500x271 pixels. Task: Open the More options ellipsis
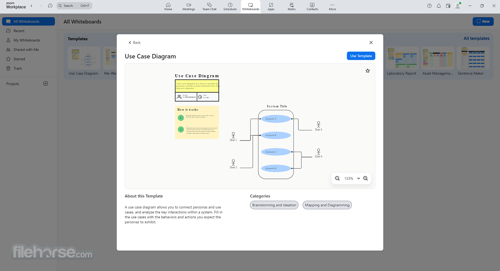tap(332, 7)
